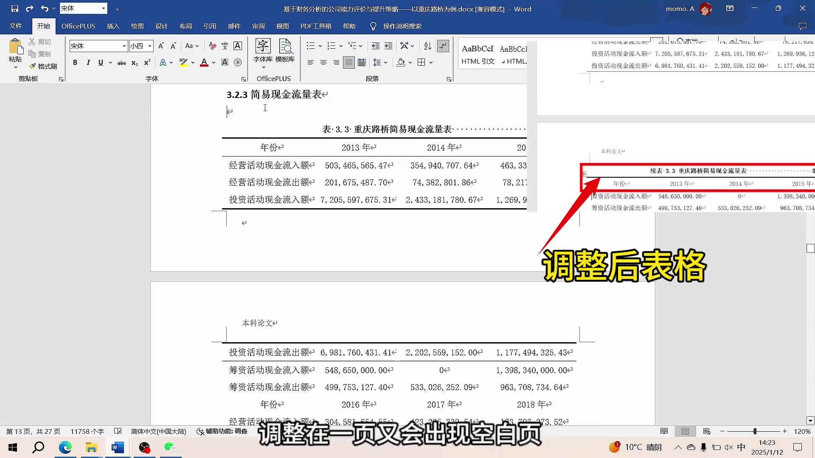
Task: Click the Format Painter button
Action: point(43,66)
